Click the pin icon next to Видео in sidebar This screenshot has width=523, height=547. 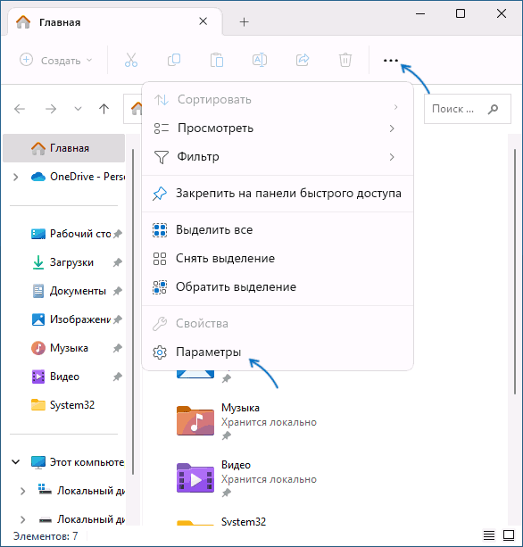(118, 377)
